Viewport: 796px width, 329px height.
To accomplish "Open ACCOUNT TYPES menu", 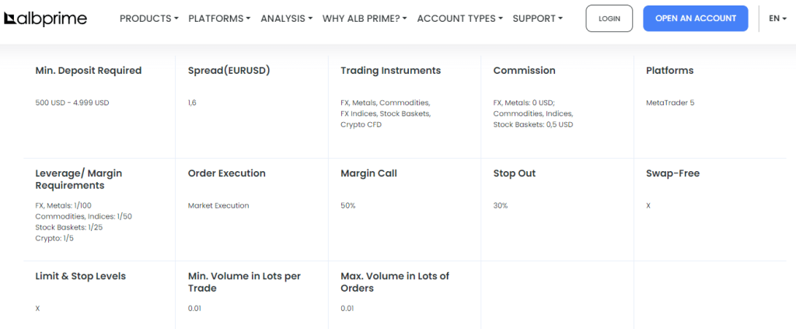I will 460,19.
